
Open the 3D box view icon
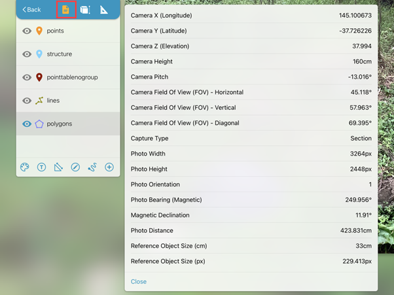[85, 10]
